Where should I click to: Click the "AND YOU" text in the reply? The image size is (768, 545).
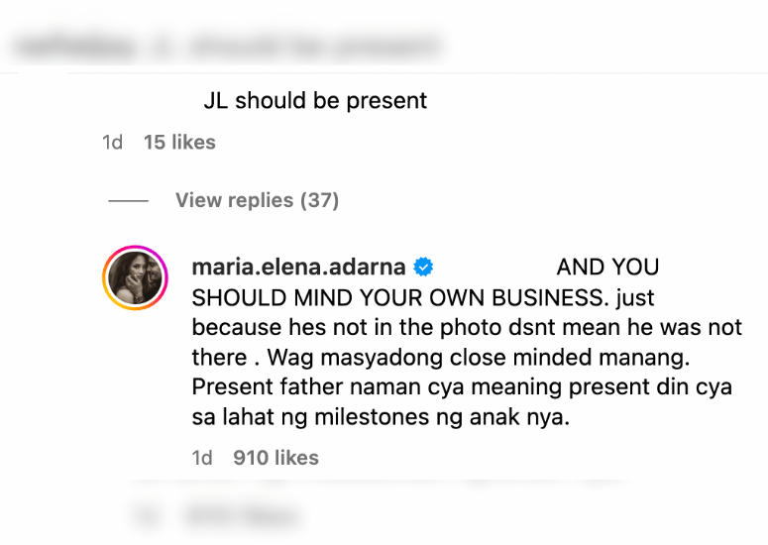coord(607,268)
